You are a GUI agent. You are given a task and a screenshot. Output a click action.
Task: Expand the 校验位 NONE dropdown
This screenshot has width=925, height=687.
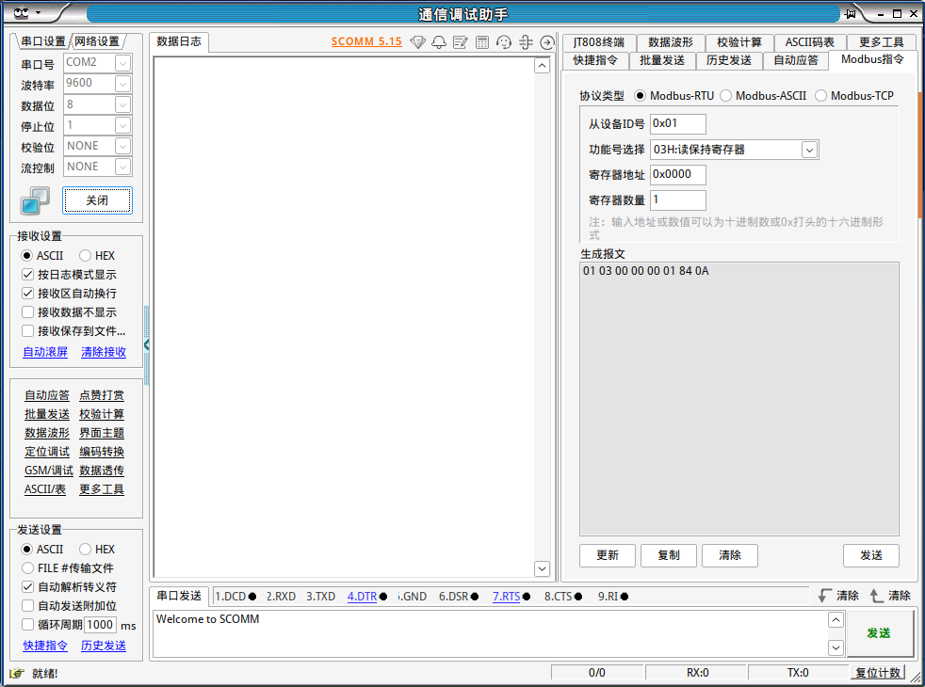(122, 146)
